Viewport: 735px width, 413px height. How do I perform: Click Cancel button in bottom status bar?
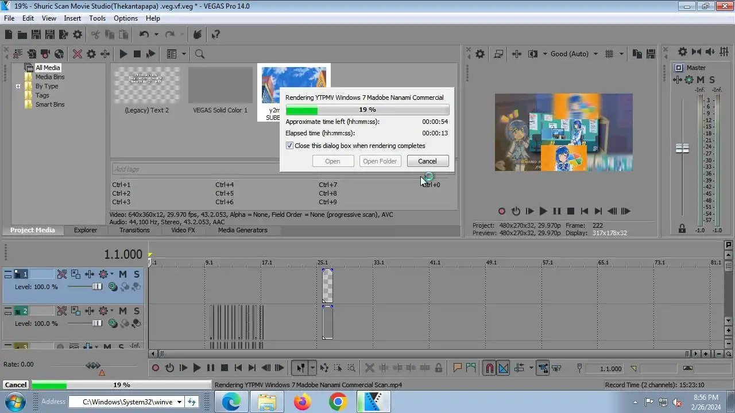[16, 385]
